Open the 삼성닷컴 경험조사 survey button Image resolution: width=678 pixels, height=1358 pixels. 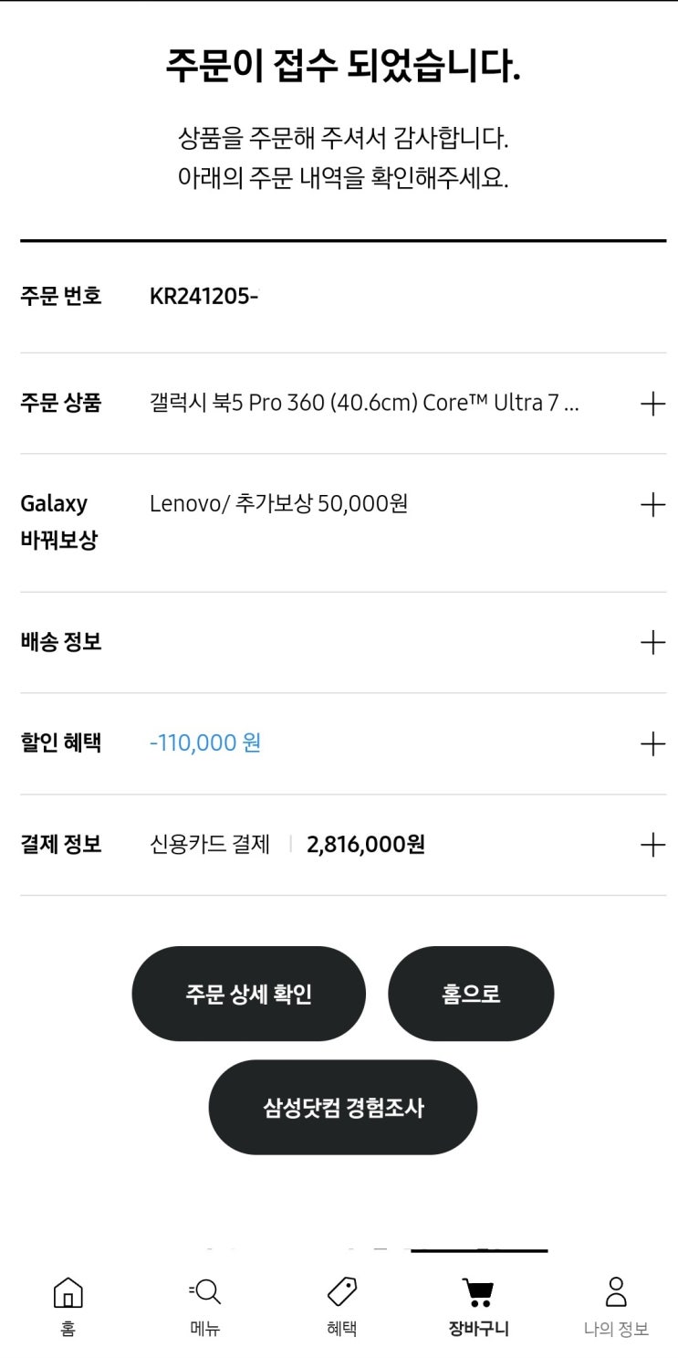(x=343, y=1108)
